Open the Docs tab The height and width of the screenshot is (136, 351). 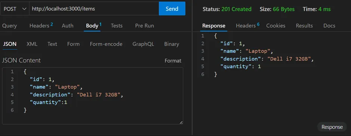[329, 26]
